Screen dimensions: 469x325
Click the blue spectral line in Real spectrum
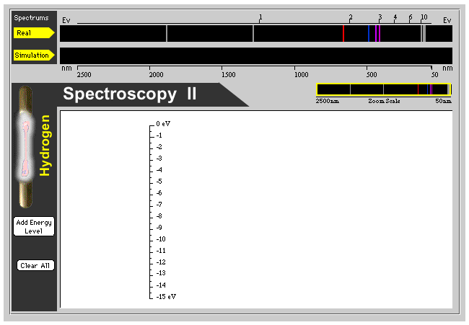point(369,33)
